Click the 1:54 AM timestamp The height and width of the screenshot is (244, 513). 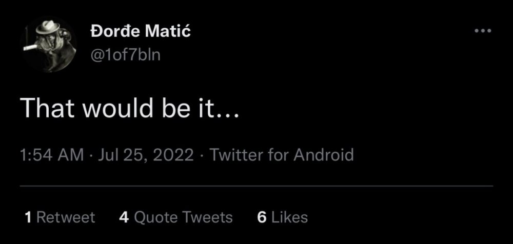pos(51,155)
